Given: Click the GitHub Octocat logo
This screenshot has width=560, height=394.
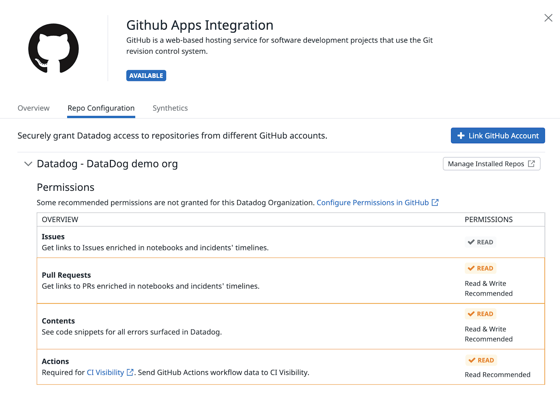Looking at the screenshot, I should [x=54, y=48].
